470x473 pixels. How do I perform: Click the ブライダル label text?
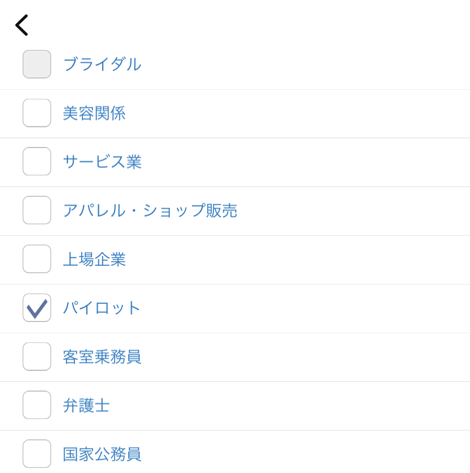point(102,64)
